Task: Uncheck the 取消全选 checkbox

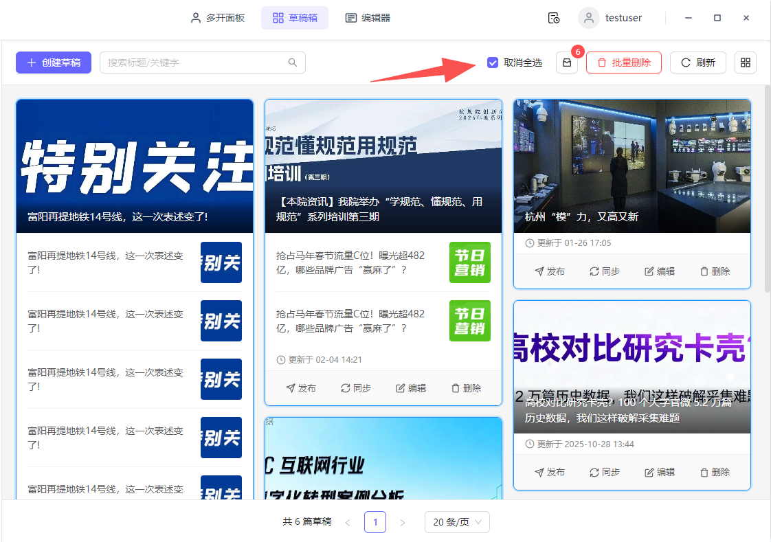Action: (x=492, y=63)
